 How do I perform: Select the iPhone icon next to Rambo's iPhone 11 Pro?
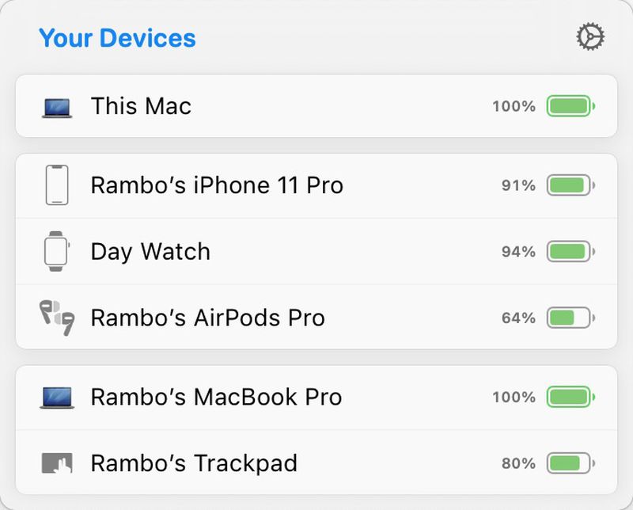point(55,185)
